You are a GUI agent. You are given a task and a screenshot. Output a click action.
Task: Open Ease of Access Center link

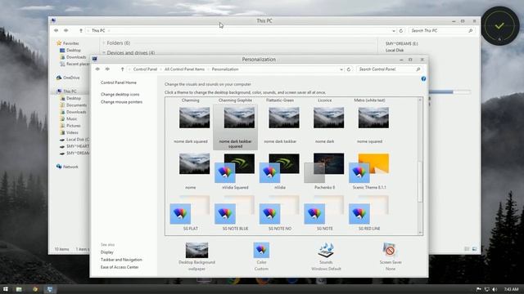[120, 267]
